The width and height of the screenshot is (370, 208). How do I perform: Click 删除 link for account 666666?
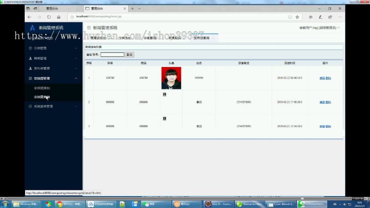(x=328, y=102)
